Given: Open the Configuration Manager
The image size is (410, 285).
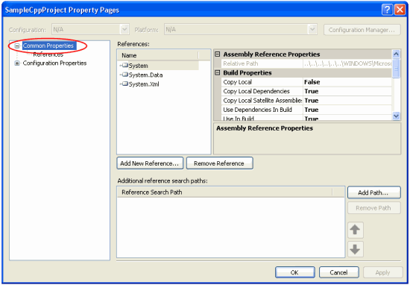Looking at the screenshot, I should click(362, 30).
